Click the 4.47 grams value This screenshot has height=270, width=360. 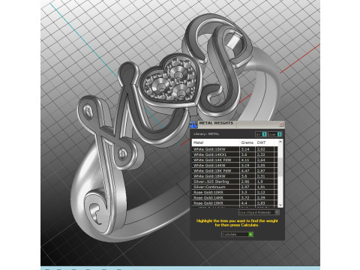[245, 171]
